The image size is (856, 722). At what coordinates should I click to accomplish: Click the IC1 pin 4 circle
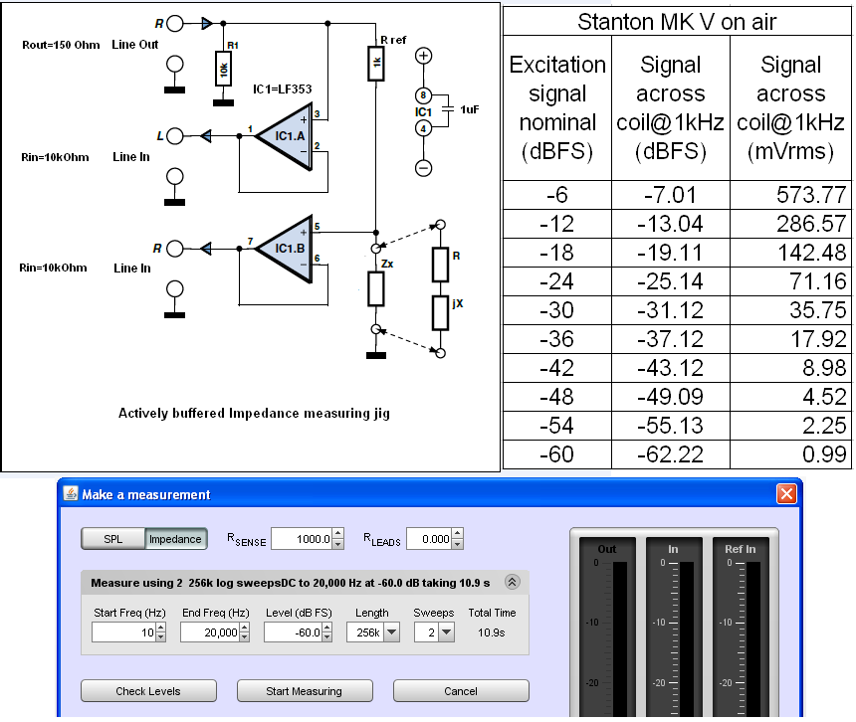click(x=424, y=128)
